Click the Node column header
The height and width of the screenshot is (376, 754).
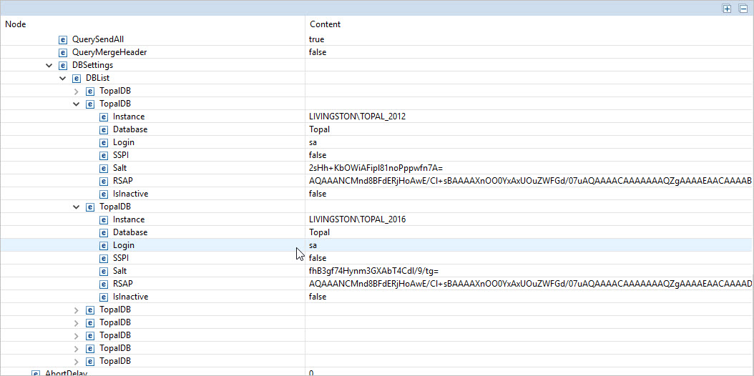point(16,24)
